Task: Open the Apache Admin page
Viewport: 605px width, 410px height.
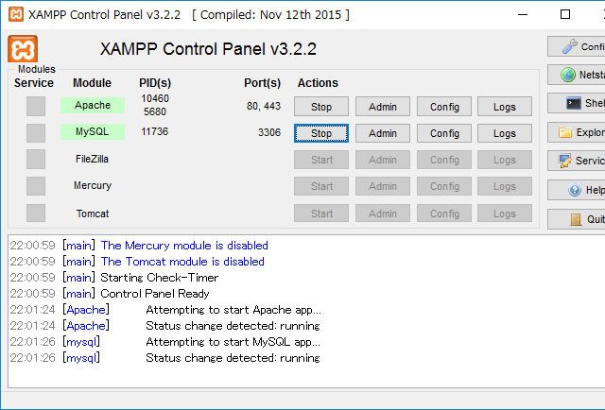Action: pos(382,107)
